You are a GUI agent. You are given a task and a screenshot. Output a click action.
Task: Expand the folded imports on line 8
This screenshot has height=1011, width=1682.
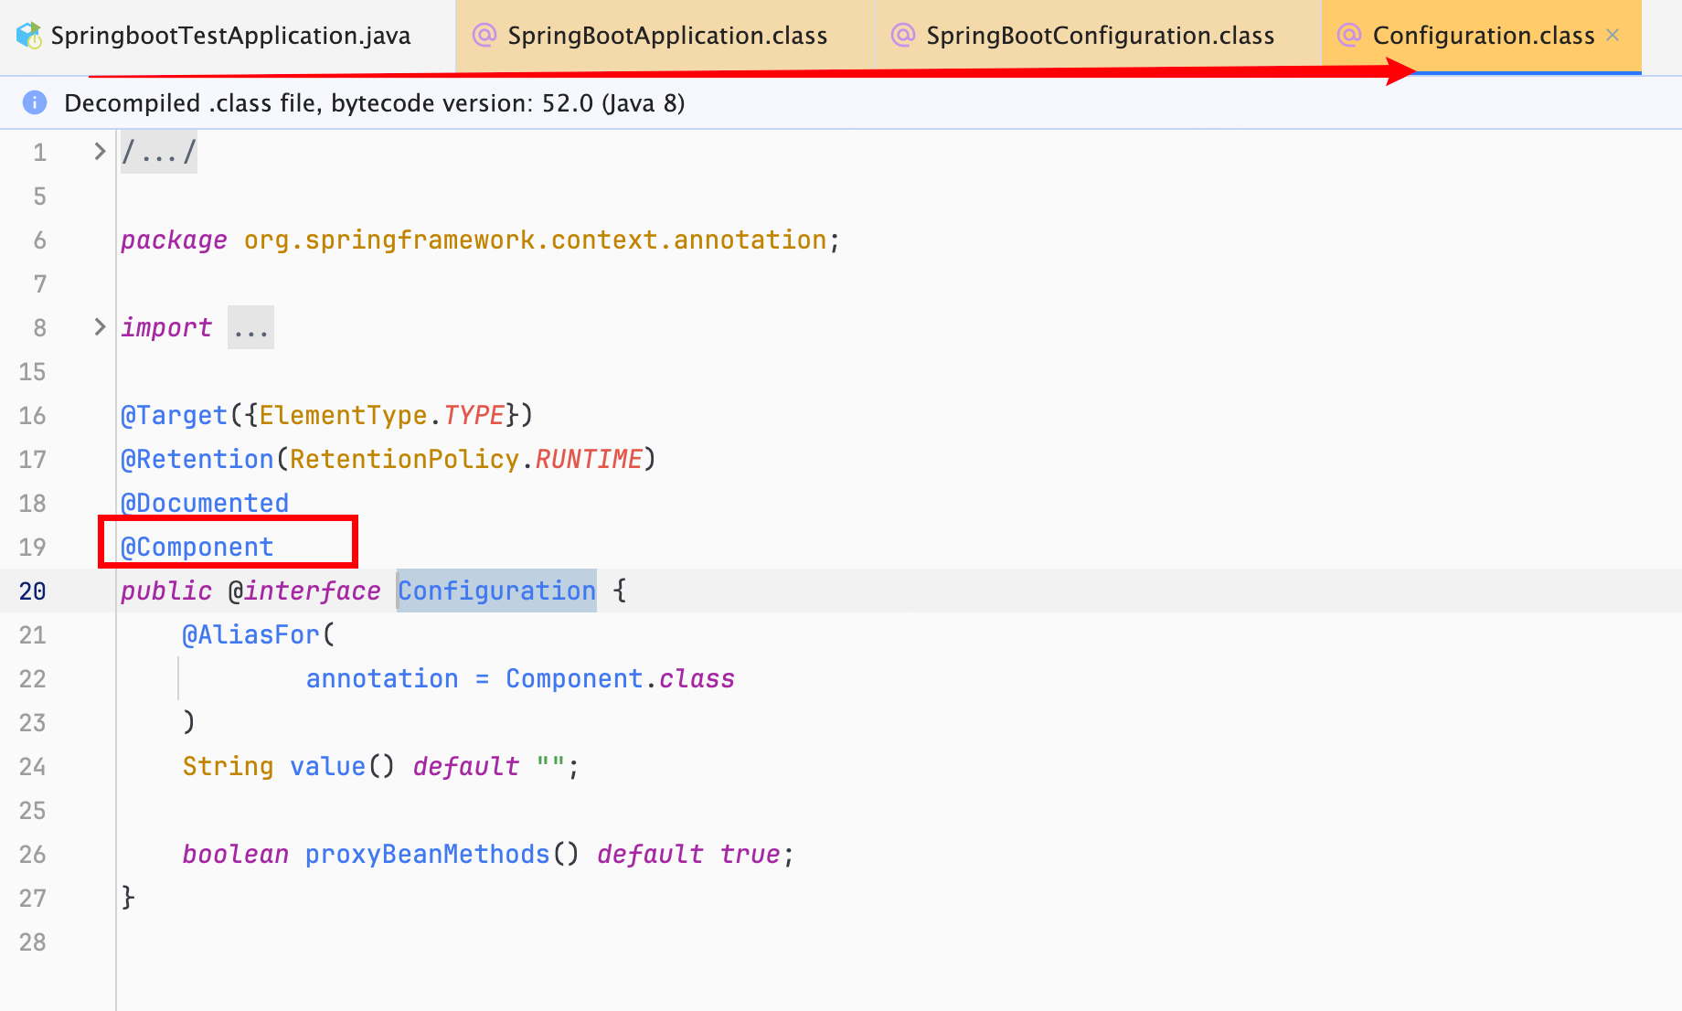[x=100, y=327]
